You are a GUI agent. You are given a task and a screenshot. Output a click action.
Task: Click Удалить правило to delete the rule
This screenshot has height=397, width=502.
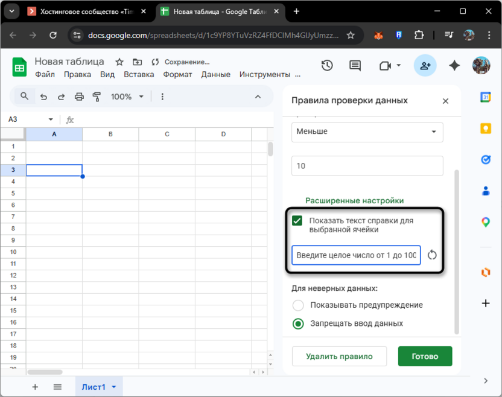click(339, 356)
